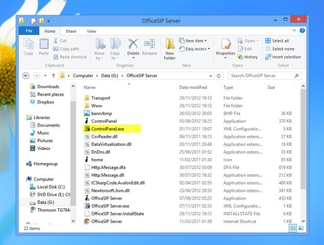Open Properties in the ribbon
This screenshot has height=245, width=324.
(x=225, y=48)
